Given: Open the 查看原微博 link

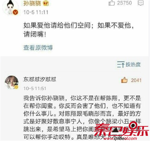Looking at the screenshot, I should (38, 47).
